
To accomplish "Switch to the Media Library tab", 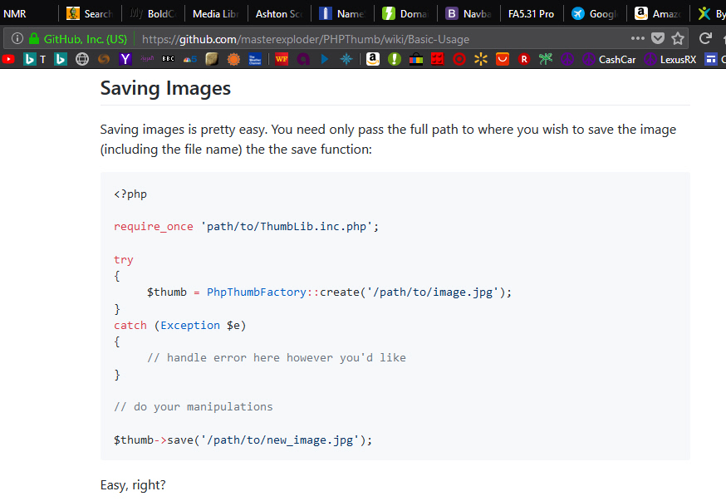I will pos(214,13).
